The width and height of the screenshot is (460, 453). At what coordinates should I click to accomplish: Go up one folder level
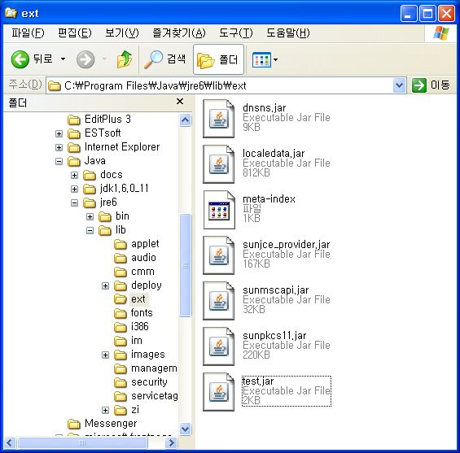125,59
